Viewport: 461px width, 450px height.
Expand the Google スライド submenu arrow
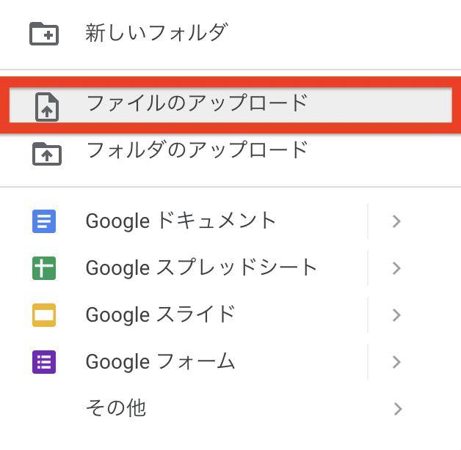point(396,315)
